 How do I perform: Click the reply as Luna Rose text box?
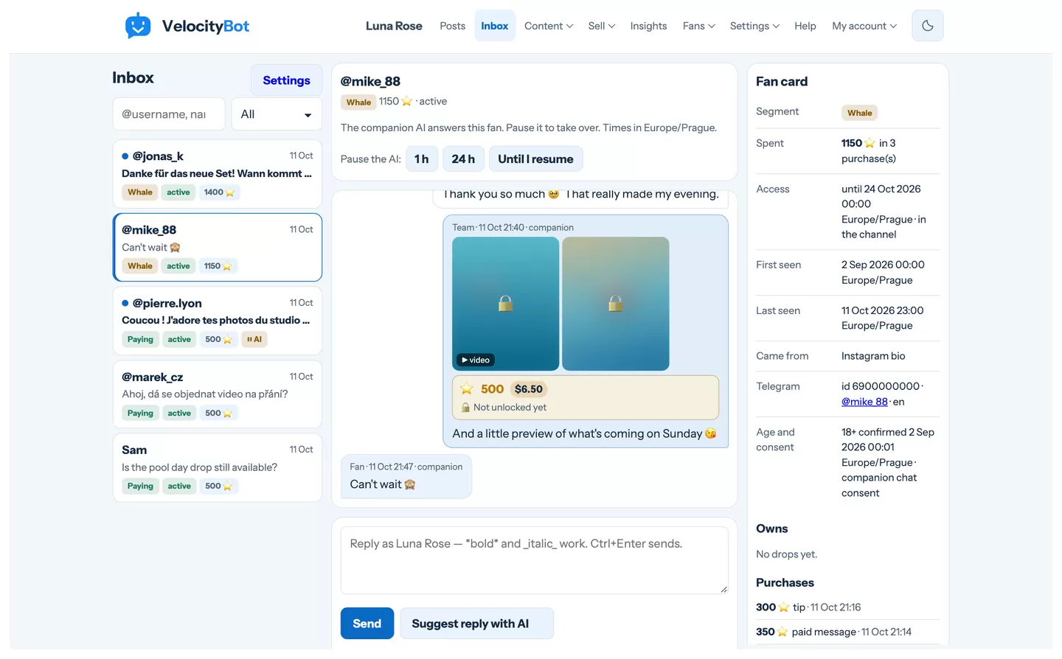[x=534, y=560]
